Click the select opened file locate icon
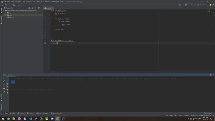Viewport: 215px width, 121px height. [x=29, y=8]
